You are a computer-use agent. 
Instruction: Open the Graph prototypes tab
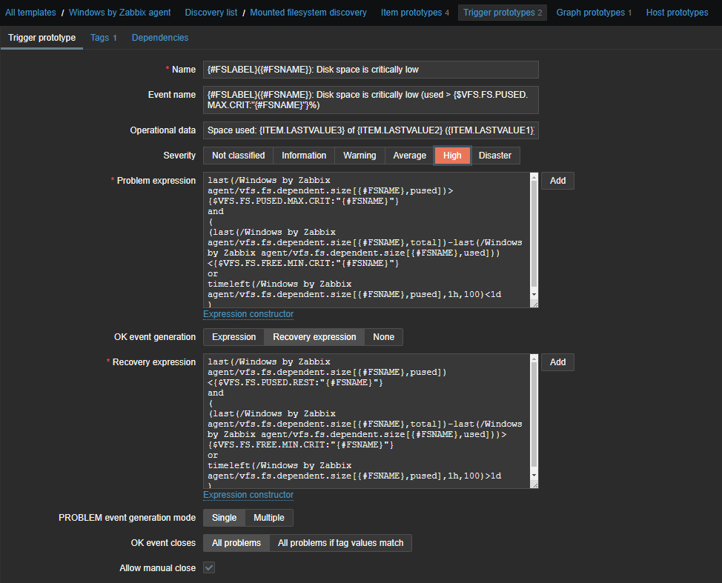click(594, 13)
